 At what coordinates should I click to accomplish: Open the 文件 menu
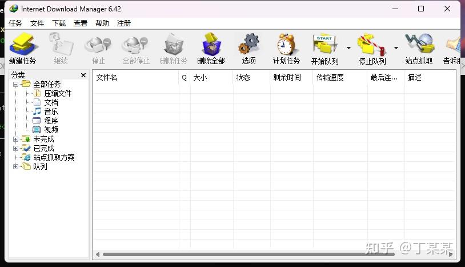(x=37, y=23)
